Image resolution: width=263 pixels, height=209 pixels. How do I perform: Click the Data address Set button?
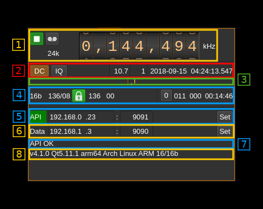coord(225,131)
